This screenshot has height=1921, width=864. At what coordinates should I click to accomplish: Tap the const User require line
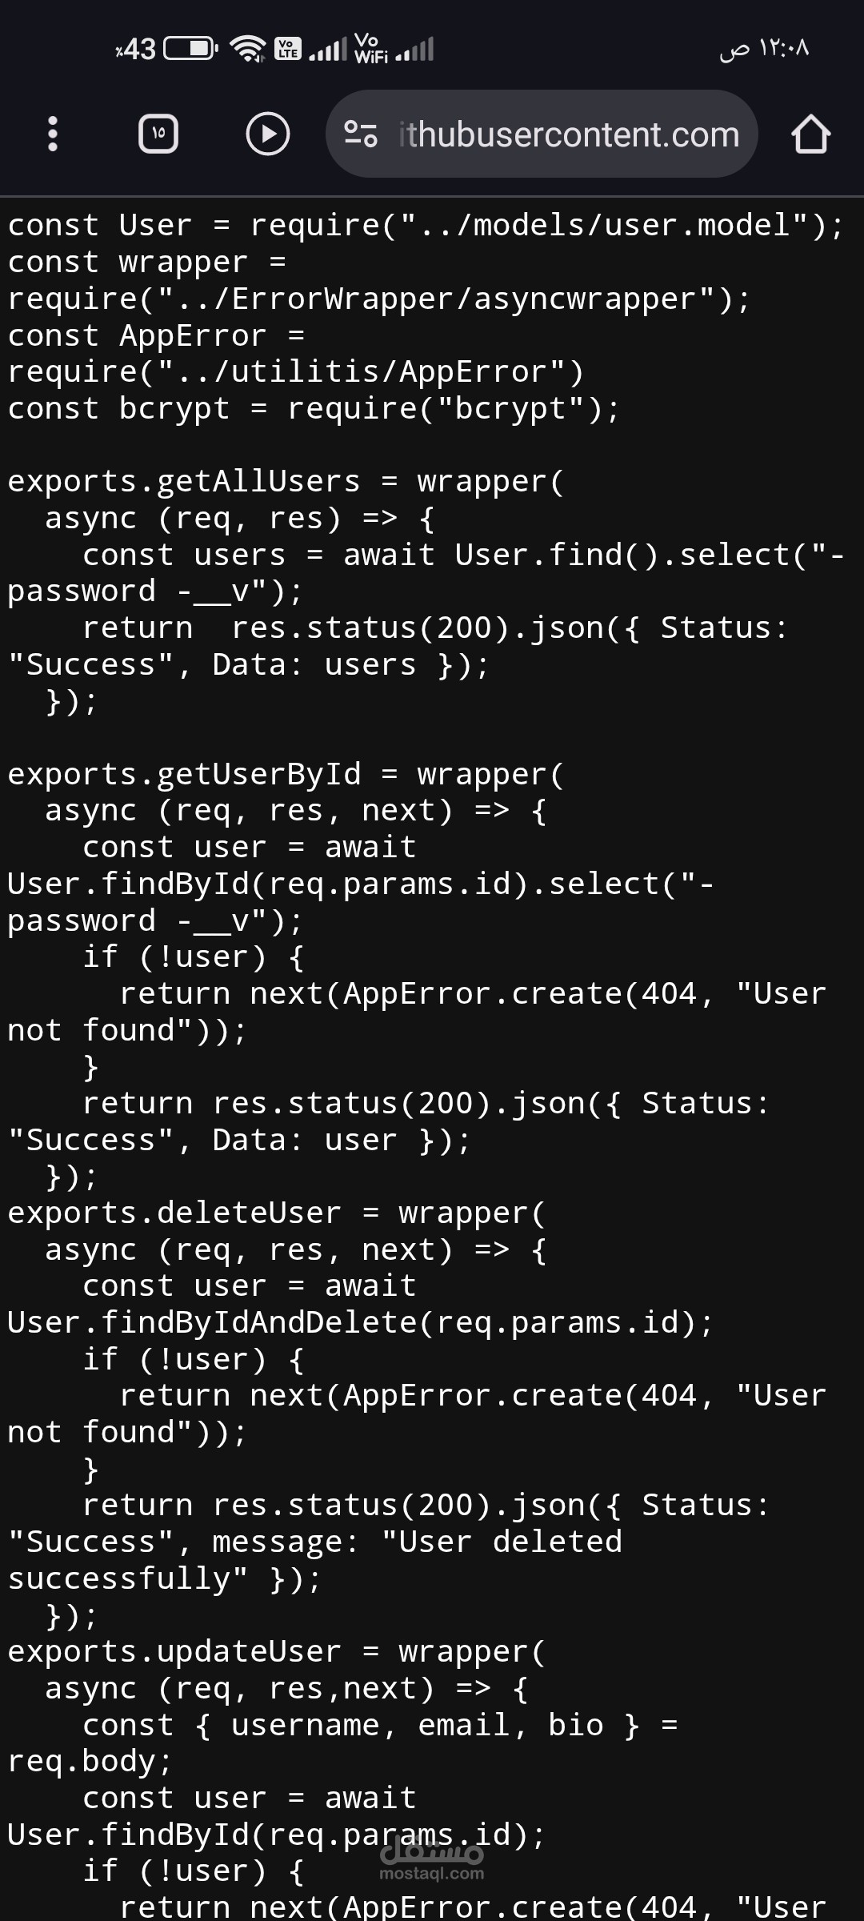point(426,226)
